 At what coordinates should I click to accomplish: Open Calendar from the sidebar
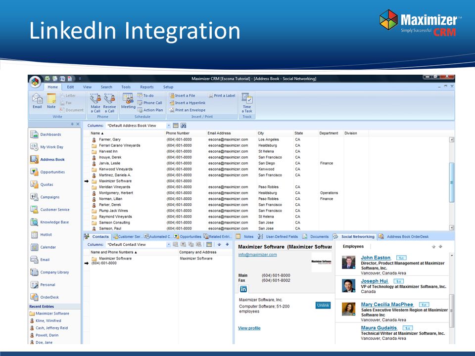44,247
